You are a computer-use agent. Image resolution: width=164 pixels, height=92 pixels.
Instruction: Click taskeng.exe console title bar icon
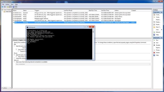pyautogui.click(x=27, y=27)
